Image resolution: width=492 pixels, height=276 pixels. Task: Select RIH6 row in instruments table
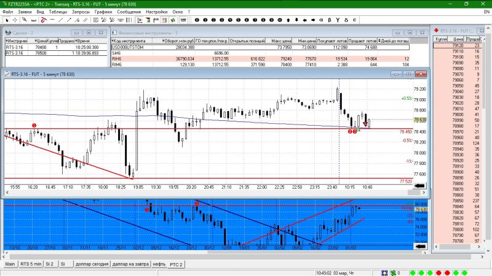(260, 59)
